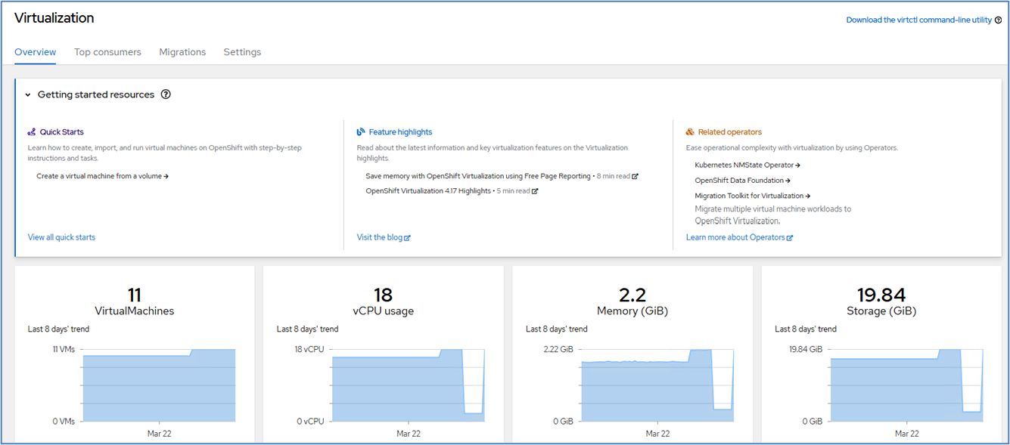Click the '2.22 GiB' axis label
This screenshot has width=1010, height=445.
point(558,350)
